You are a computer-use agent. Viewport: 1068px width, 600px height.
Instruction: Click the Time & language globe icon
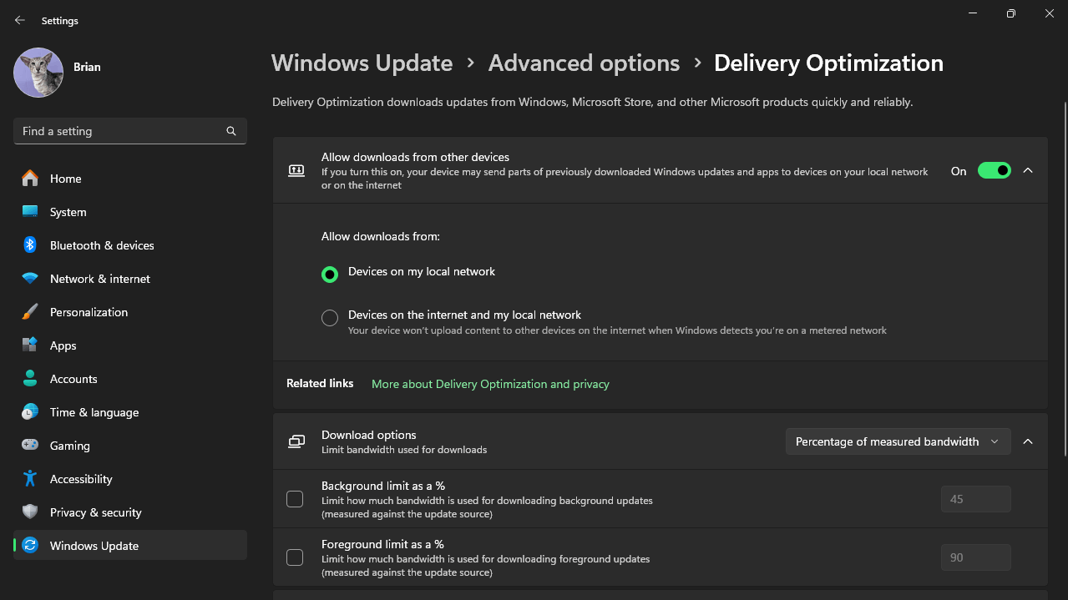30,412
